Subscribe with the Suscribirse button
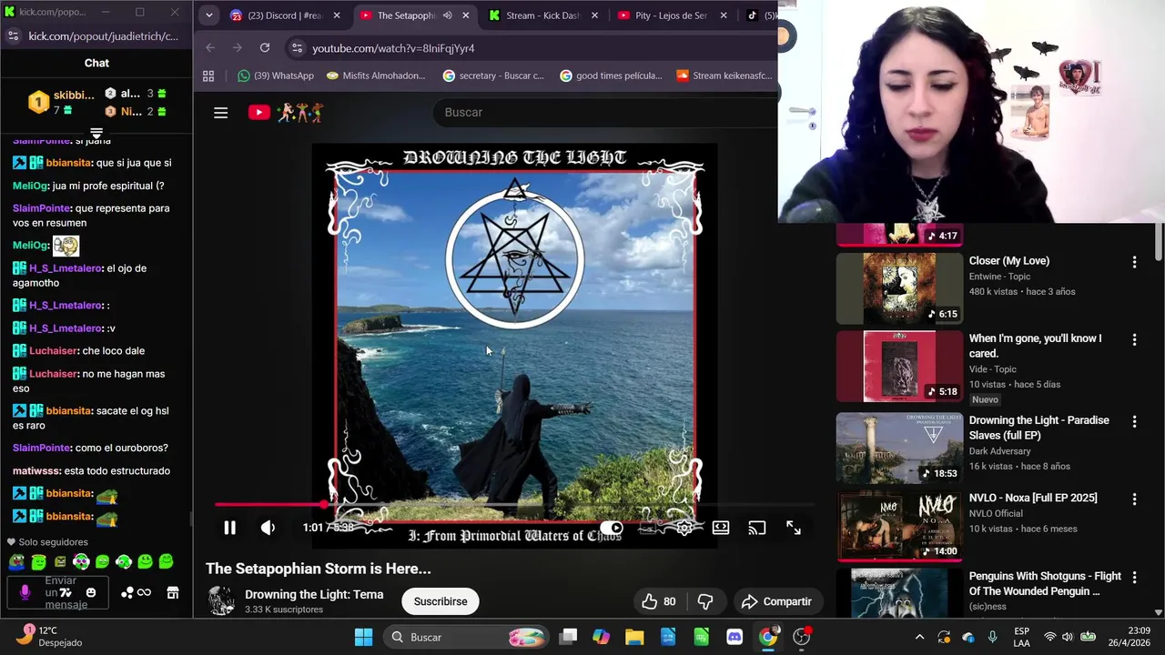Image resolution: width=1165 pixels, height=655 pixels. tap(441, 601)
